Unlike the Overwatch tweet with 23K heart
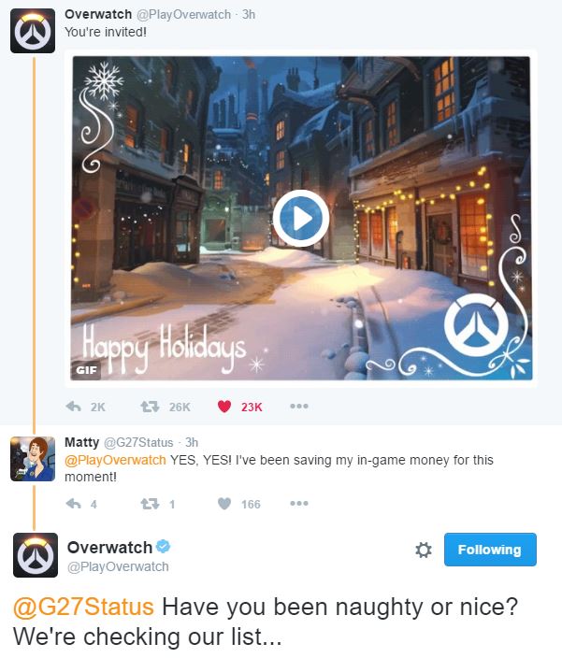Viewport: 562px width, 658px height. [224, 407]
